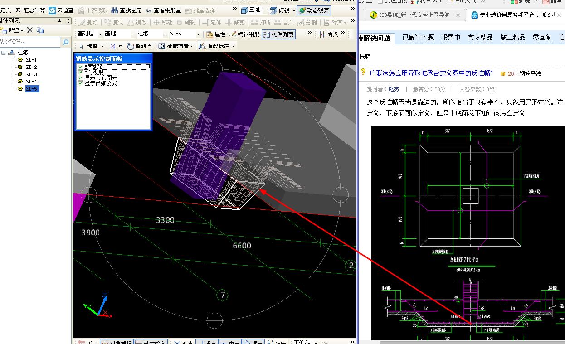The image size is (565, 344).
Task: Click the 复制 copy tool in edit toolbar
Action: [113, 22]
